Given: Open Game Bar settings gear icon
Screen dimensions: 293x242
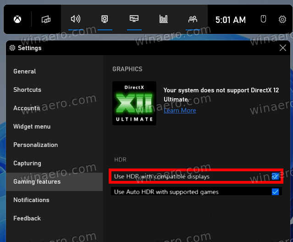Looking at the screenshot, I should click(282, 19).
